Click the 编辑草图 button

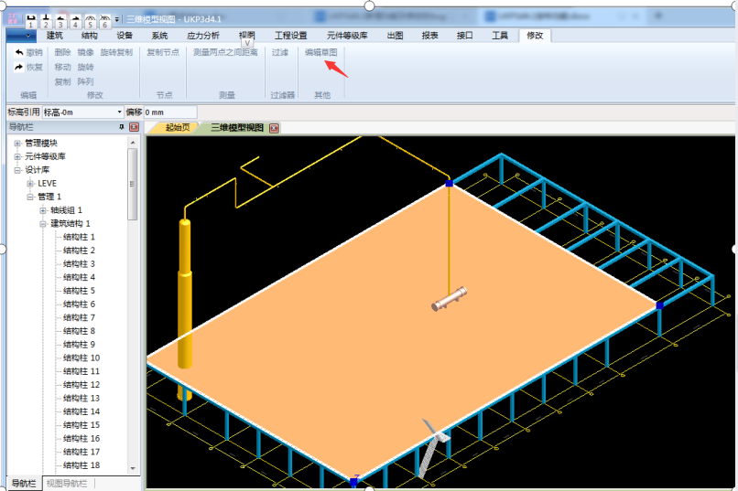click(320, 53)
